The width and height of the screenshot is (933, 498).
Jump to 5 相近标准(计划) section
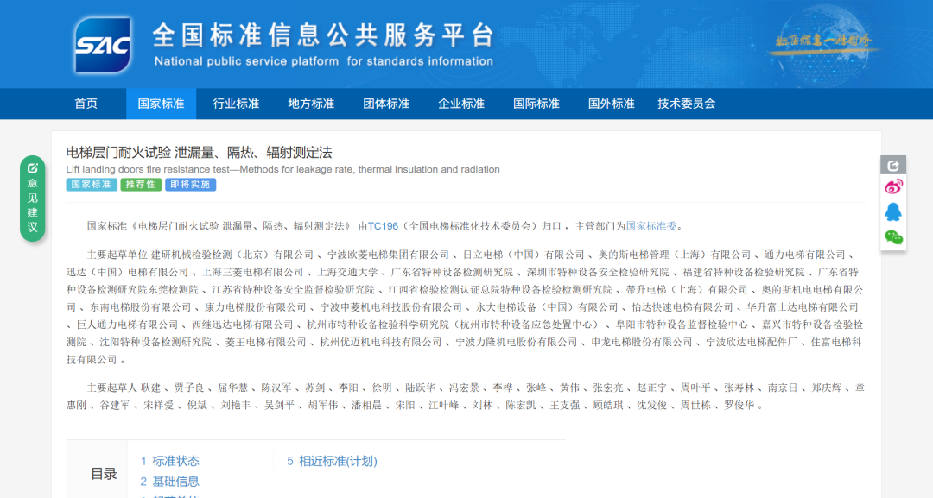click(x=332, y=461)
